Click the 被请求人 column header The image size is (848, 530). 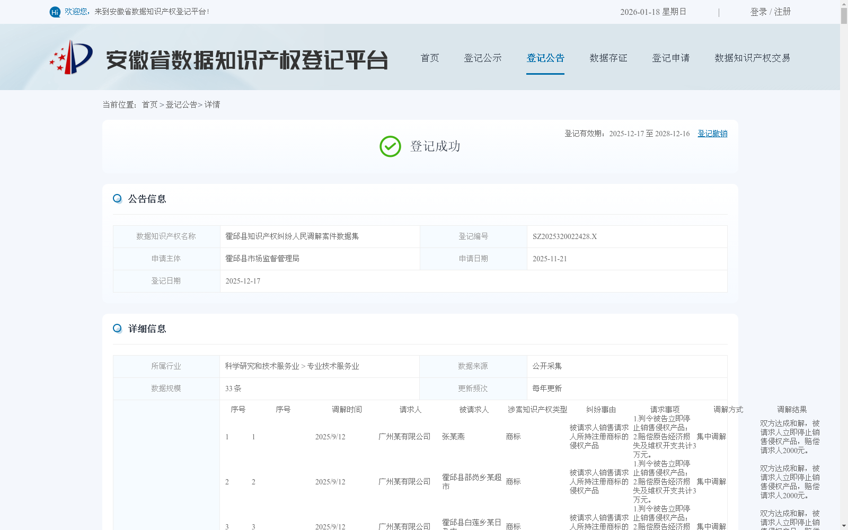pos(474,410)
